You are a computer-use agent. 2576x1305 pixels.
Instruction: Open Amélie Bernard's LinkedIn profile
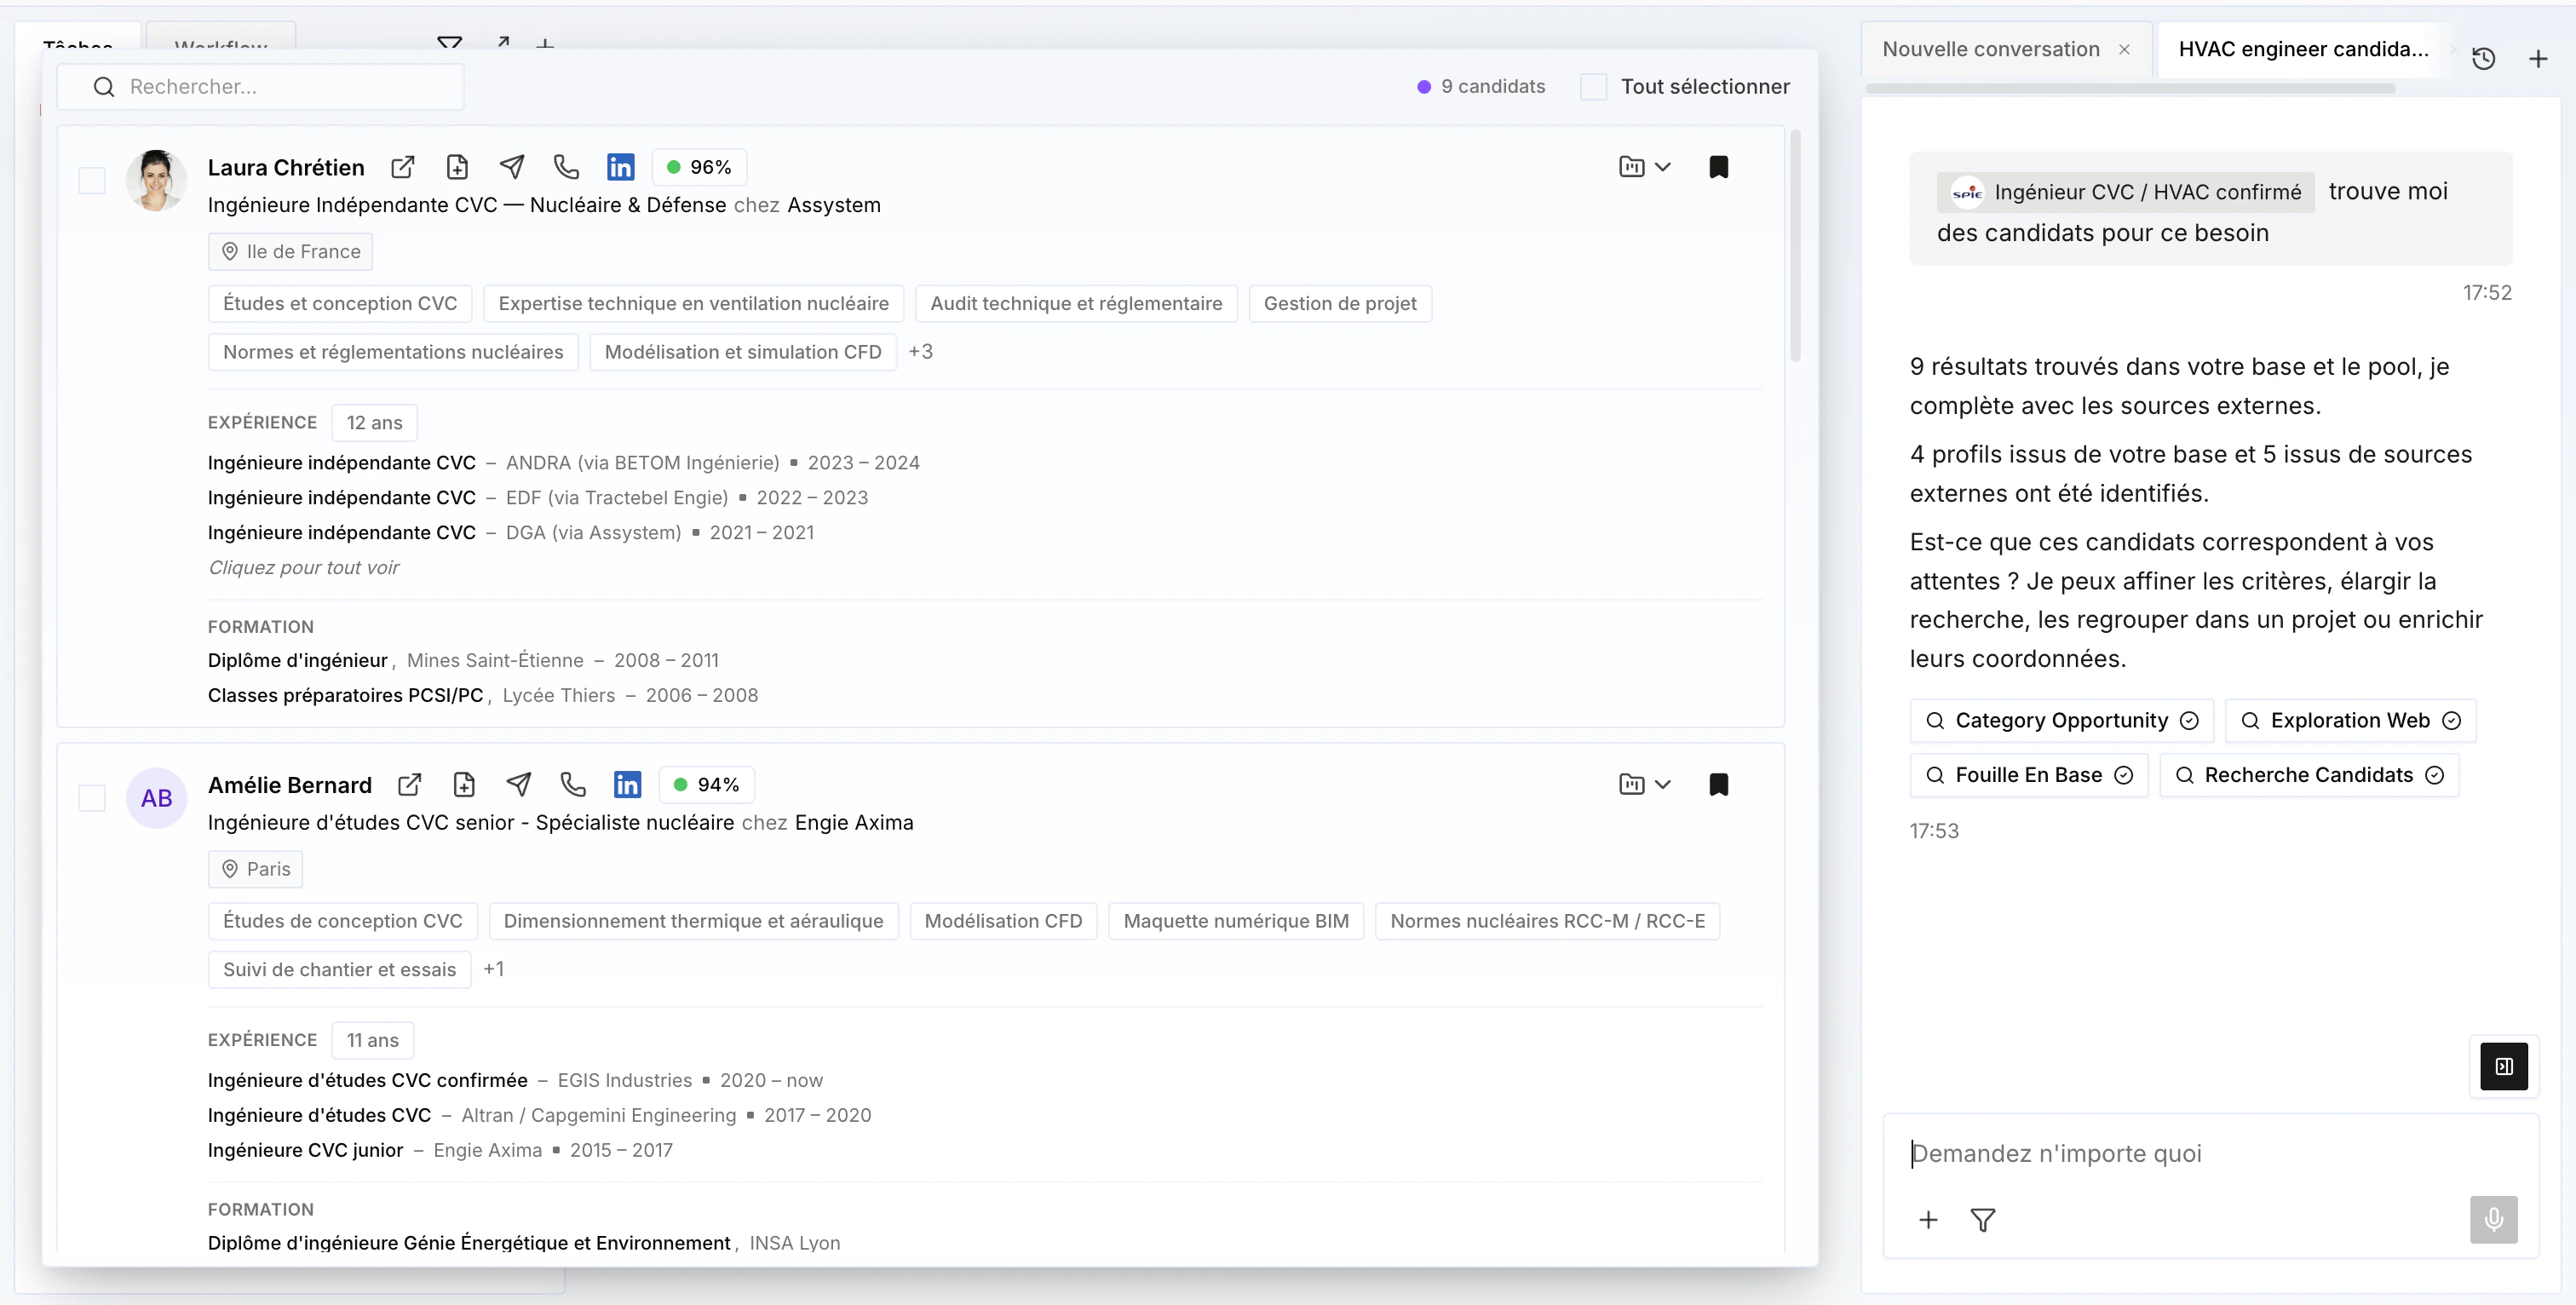[628, 785]
